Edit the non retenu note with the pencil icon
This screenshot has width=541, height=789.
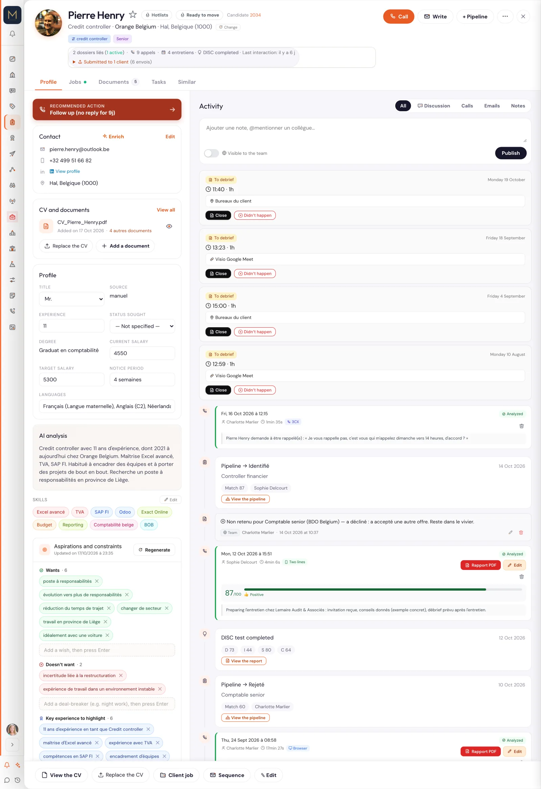coord(510,532)
